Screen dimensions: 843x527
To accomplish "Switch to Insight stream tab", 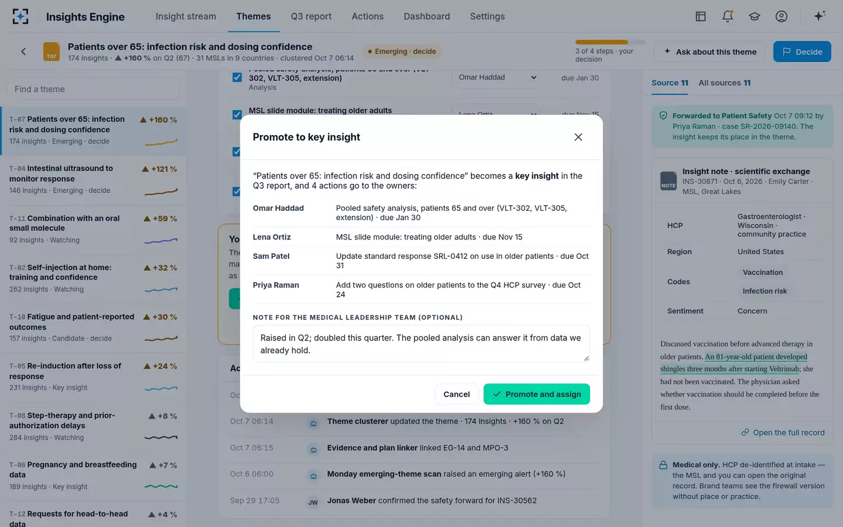I will (186, 16).
